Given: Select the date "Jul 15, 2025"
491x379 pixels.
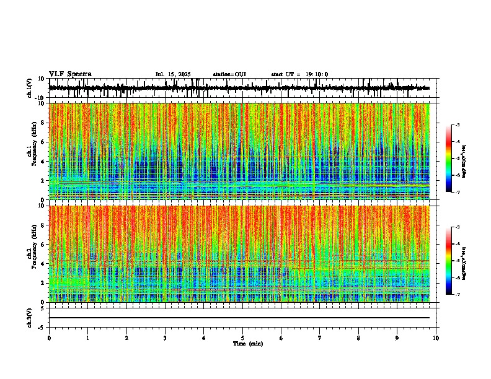Looking at the screenshot, I should tap(173, 74).
